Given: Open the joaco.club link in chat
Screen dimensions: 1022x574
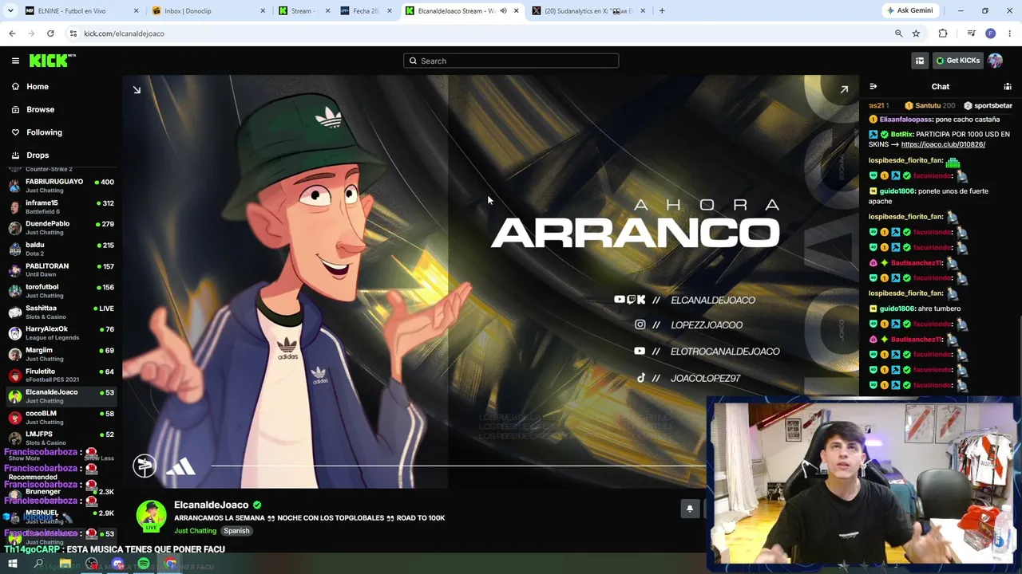Looking at the screenshot, I should pos(943,144).
